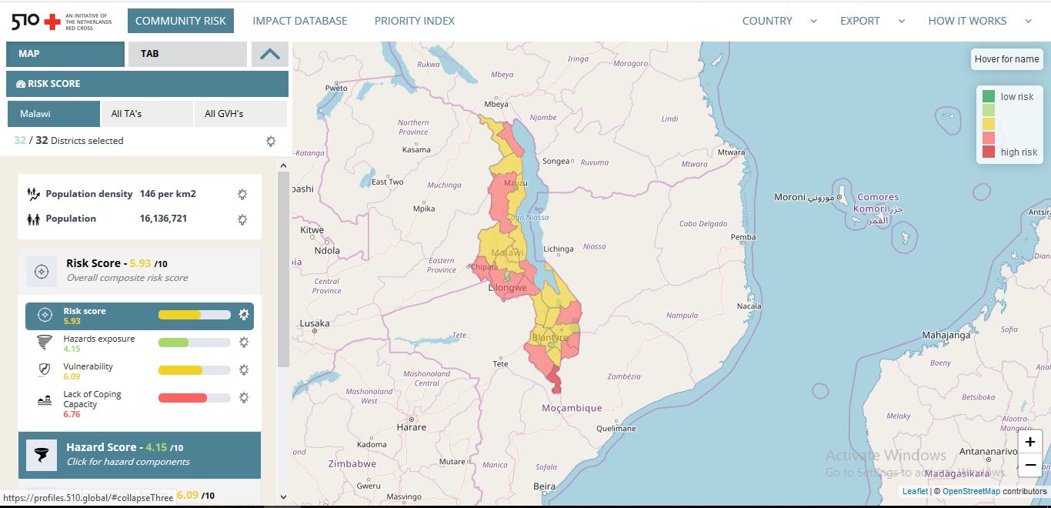Switch to the TAB view
Image resolution: width=1051 pixels, height=508 pixels.
point(150,54)
